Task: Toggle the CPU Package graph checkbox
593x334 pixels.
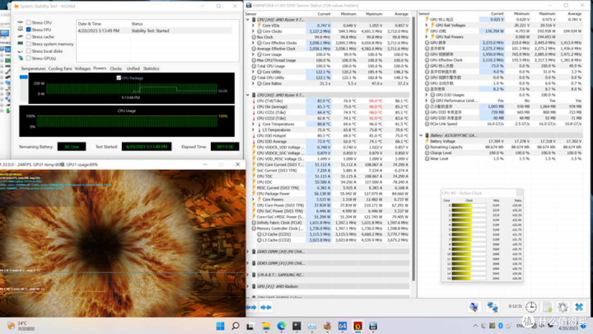Action: pos(119,78)
